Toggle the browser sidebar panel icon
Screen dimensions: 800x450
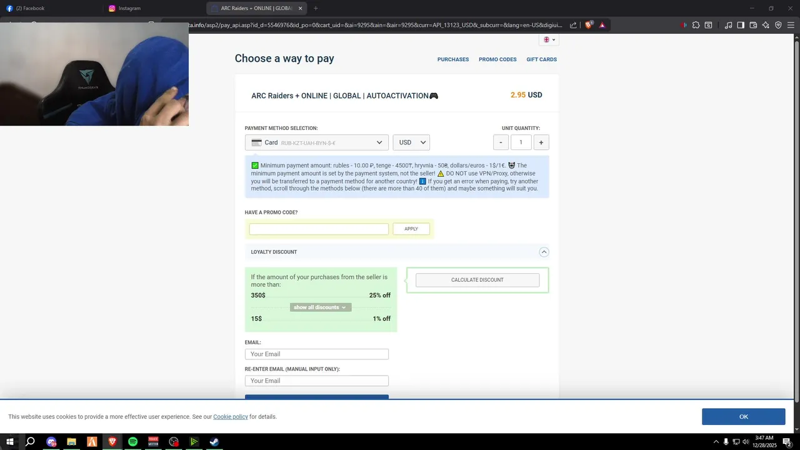(741, 25)
